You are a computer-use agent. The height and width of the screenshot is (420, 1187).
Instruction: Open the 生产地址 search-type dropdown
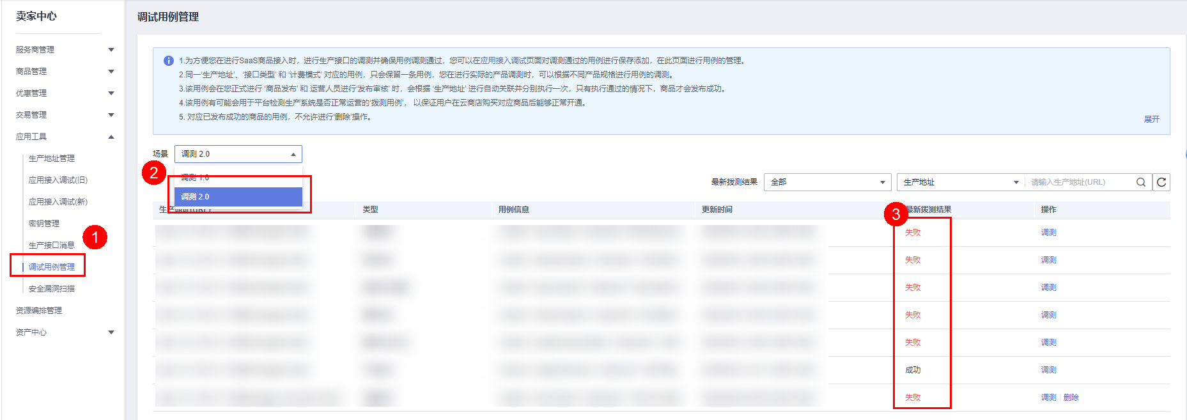coord(961,182)
